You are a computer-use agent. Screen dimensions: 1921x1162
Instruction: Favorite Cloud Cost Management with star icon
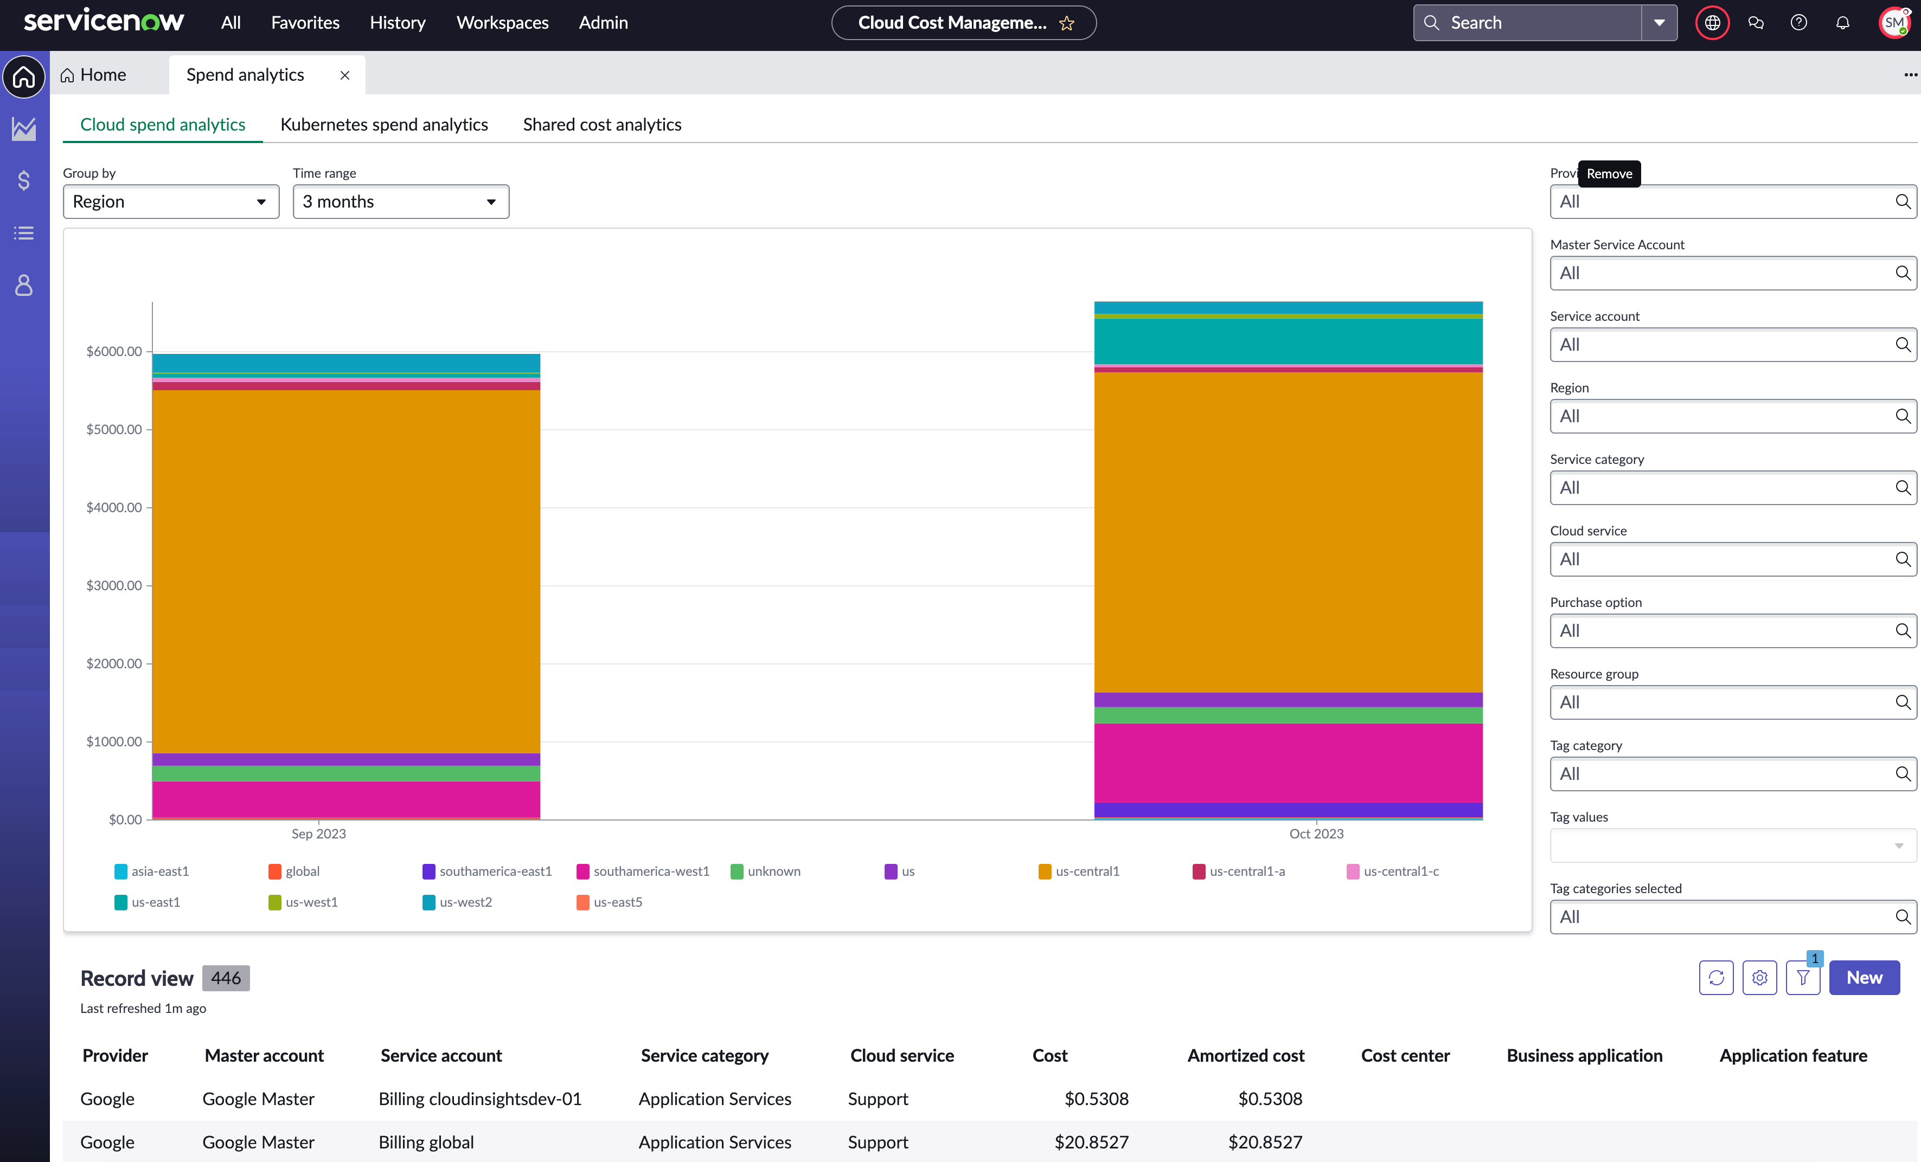[x=1066, y=23]
